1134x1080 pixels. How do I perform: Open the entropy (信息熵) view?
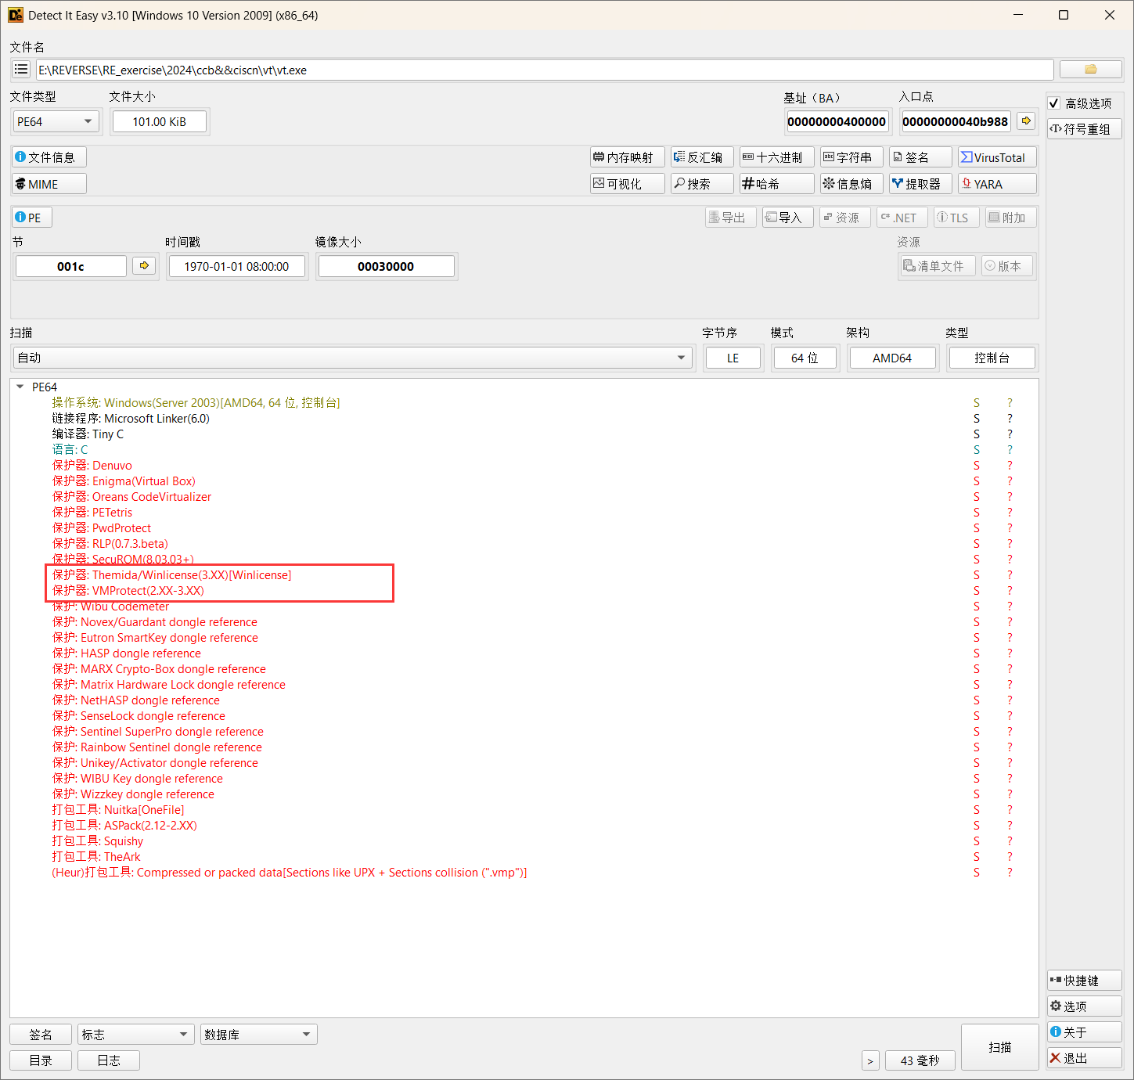tap(851, 184)
